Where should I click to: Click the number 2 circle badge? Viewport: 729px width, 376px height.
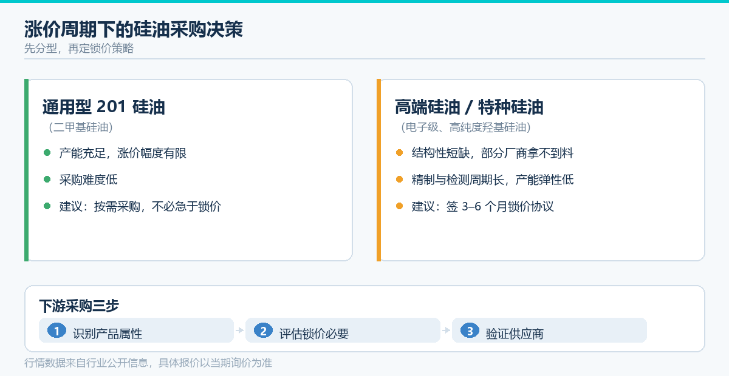(263, 331)
